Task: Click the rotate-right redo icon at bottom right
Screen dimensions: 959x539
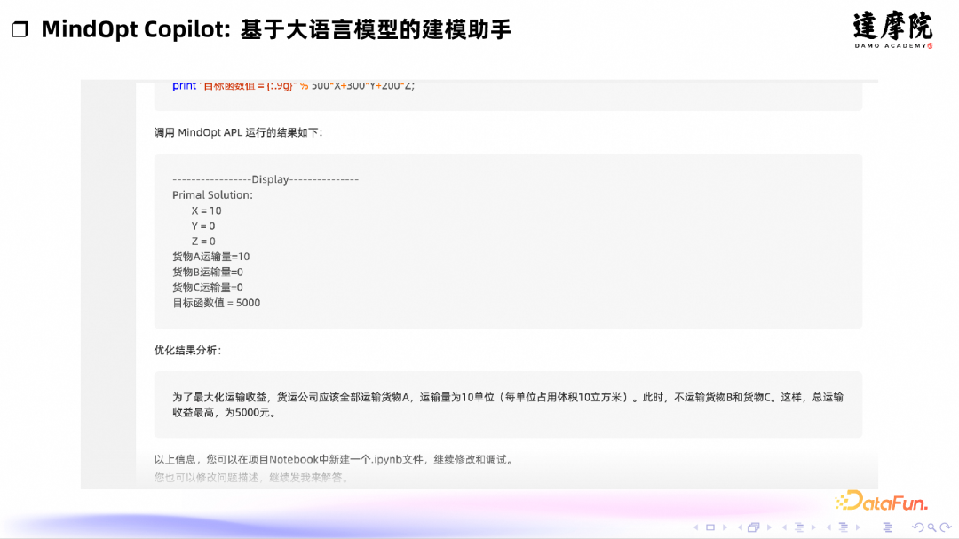Action: 945,527
